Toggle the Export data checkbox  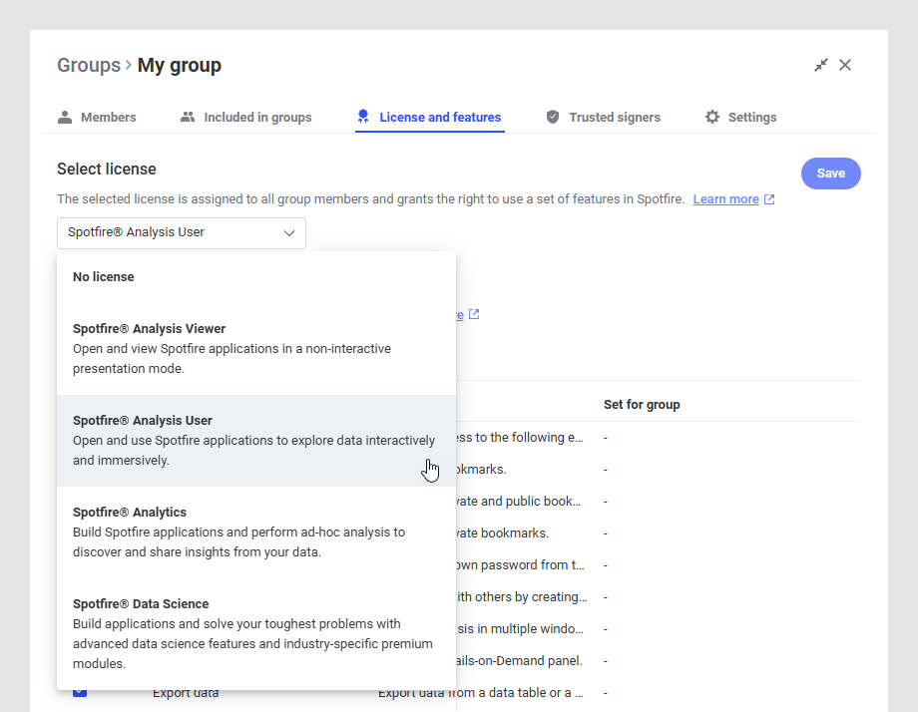pos(80,691)
